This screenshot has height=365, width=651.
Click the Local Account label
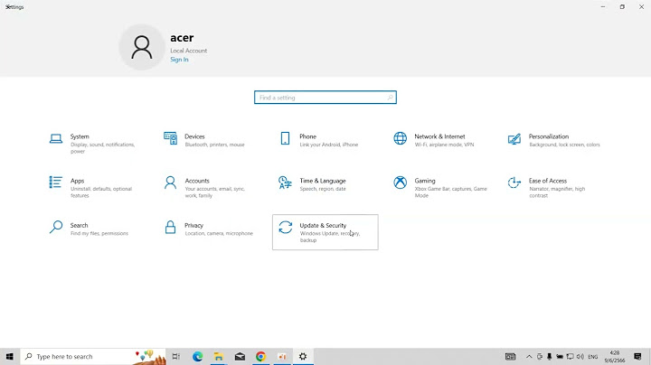click(188, 51)
